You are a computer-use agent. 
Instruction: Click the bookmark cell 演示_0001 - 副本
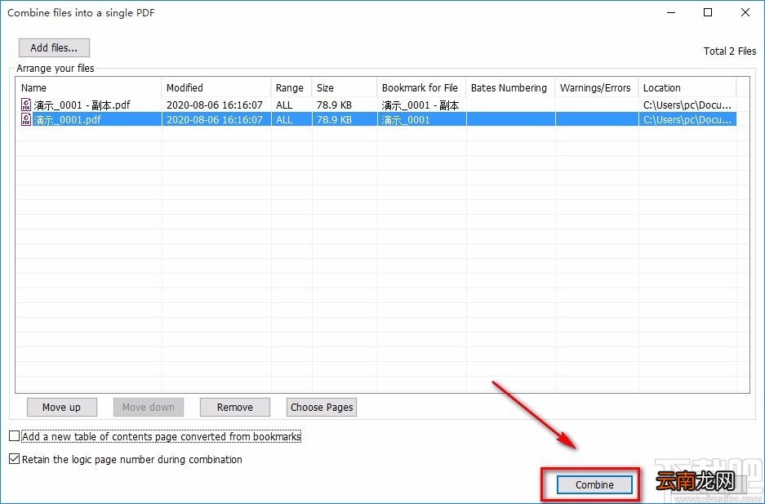tap(420, 105)
